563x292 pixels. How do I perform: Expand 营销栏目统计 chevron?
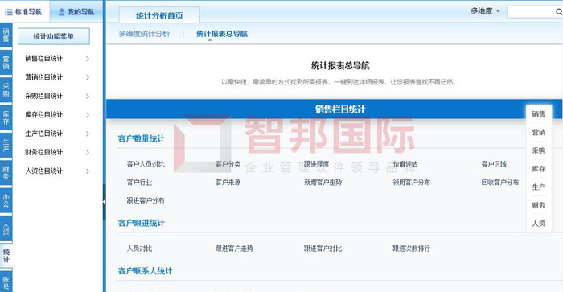pyautogui.click(x=87, y=77)
